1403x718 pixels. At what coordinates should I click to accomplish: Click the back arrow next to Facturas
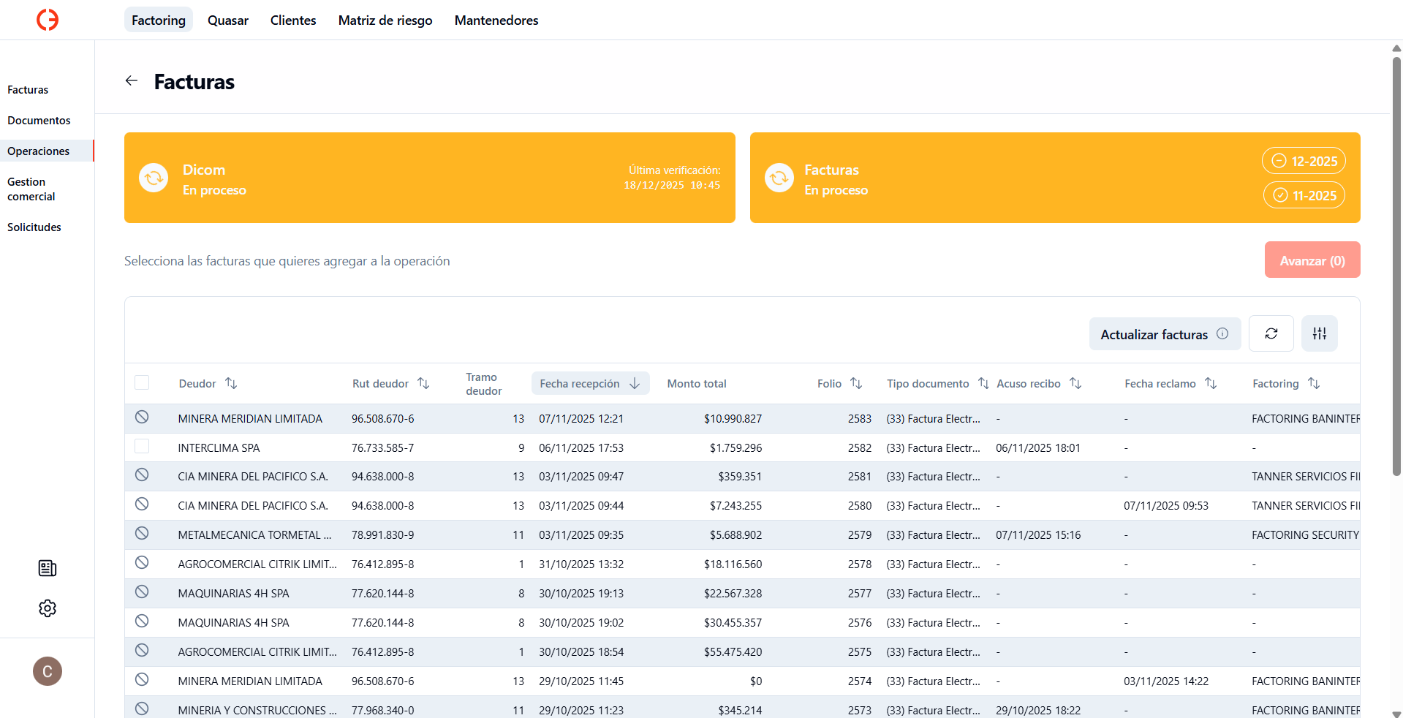pyautogui.click(x=132, y=81)
